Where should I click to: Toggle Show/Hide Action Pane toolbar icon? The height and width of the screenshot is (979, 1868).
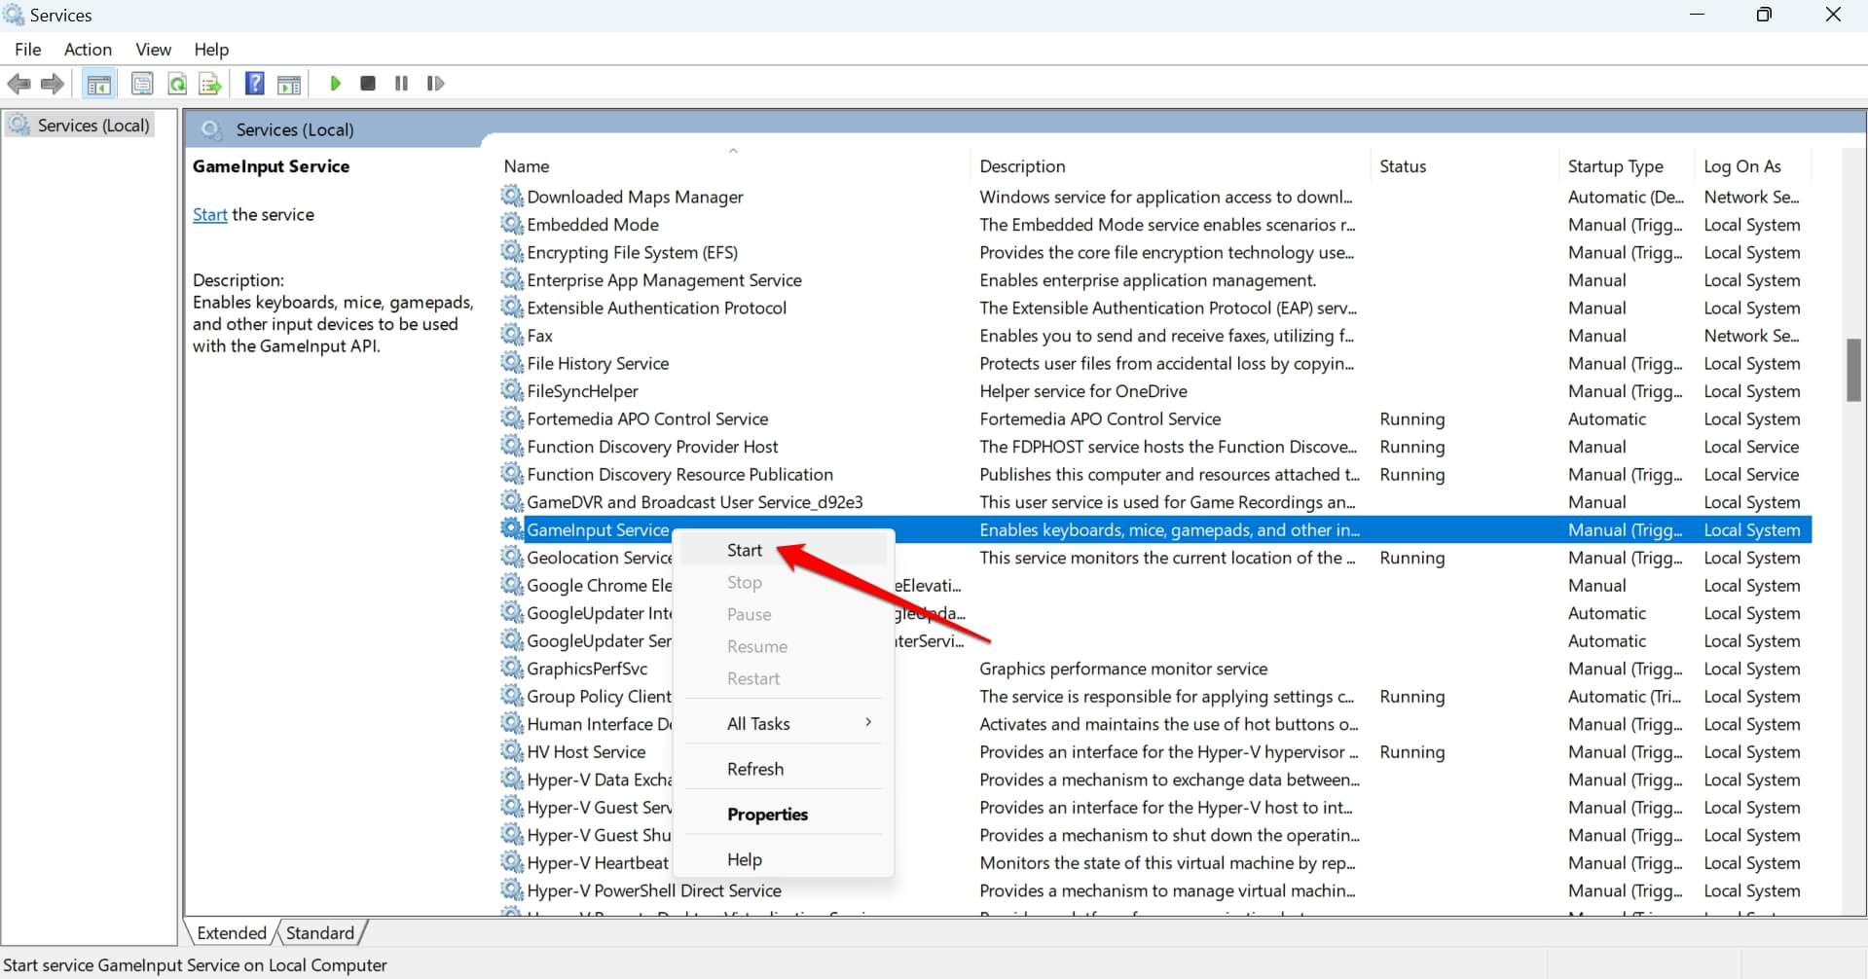tap(289, 85)
